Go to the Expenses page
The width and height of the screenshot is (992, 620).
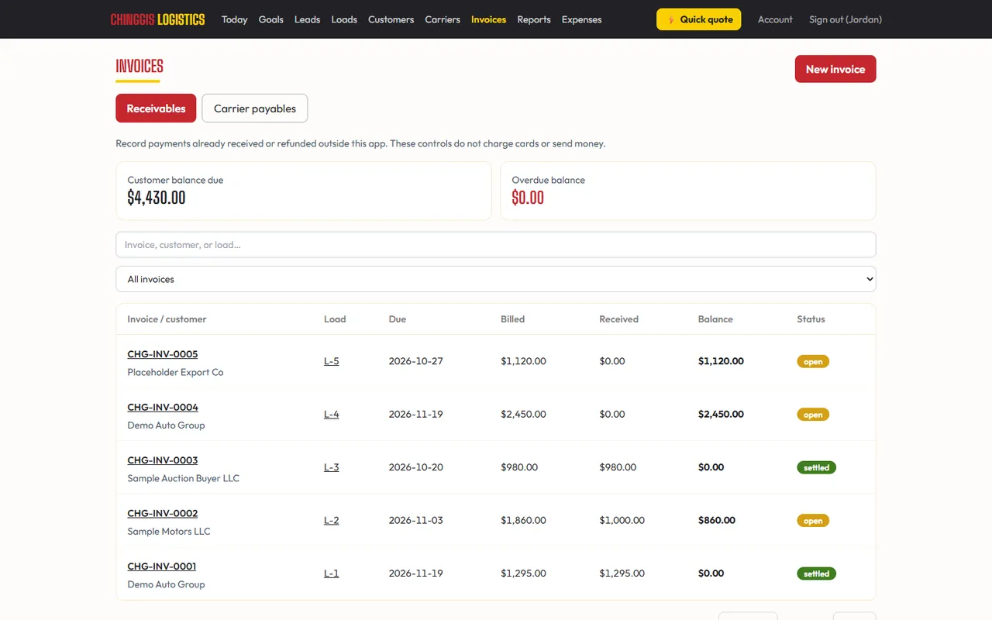[581, 19]
